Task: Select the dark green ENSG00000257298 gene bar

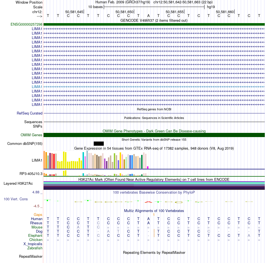Action: (154, 24)
